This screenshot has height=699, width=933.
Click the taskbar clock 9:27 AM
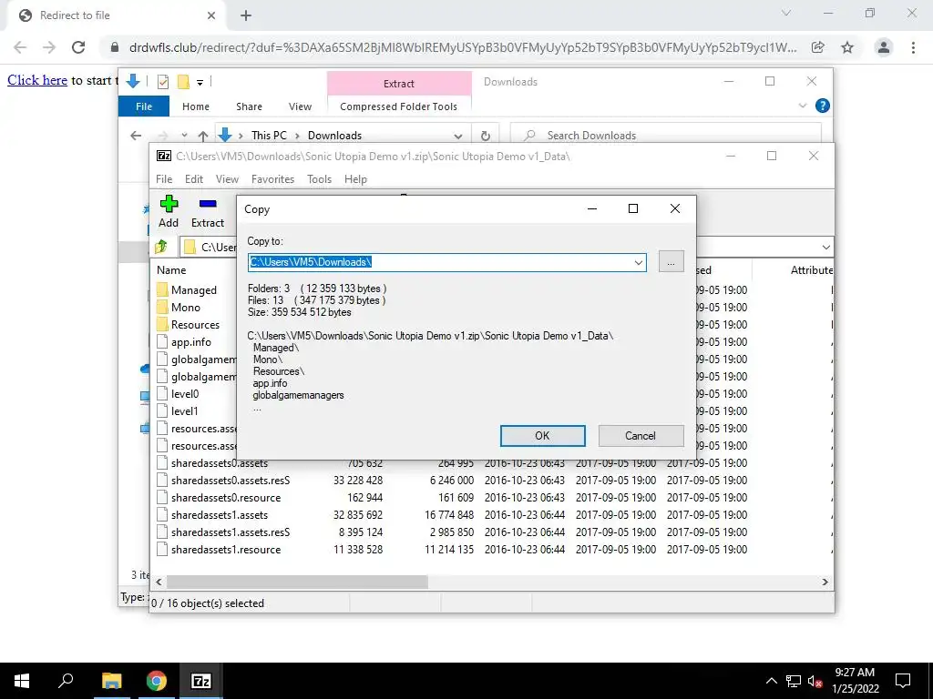coord(855,673)
